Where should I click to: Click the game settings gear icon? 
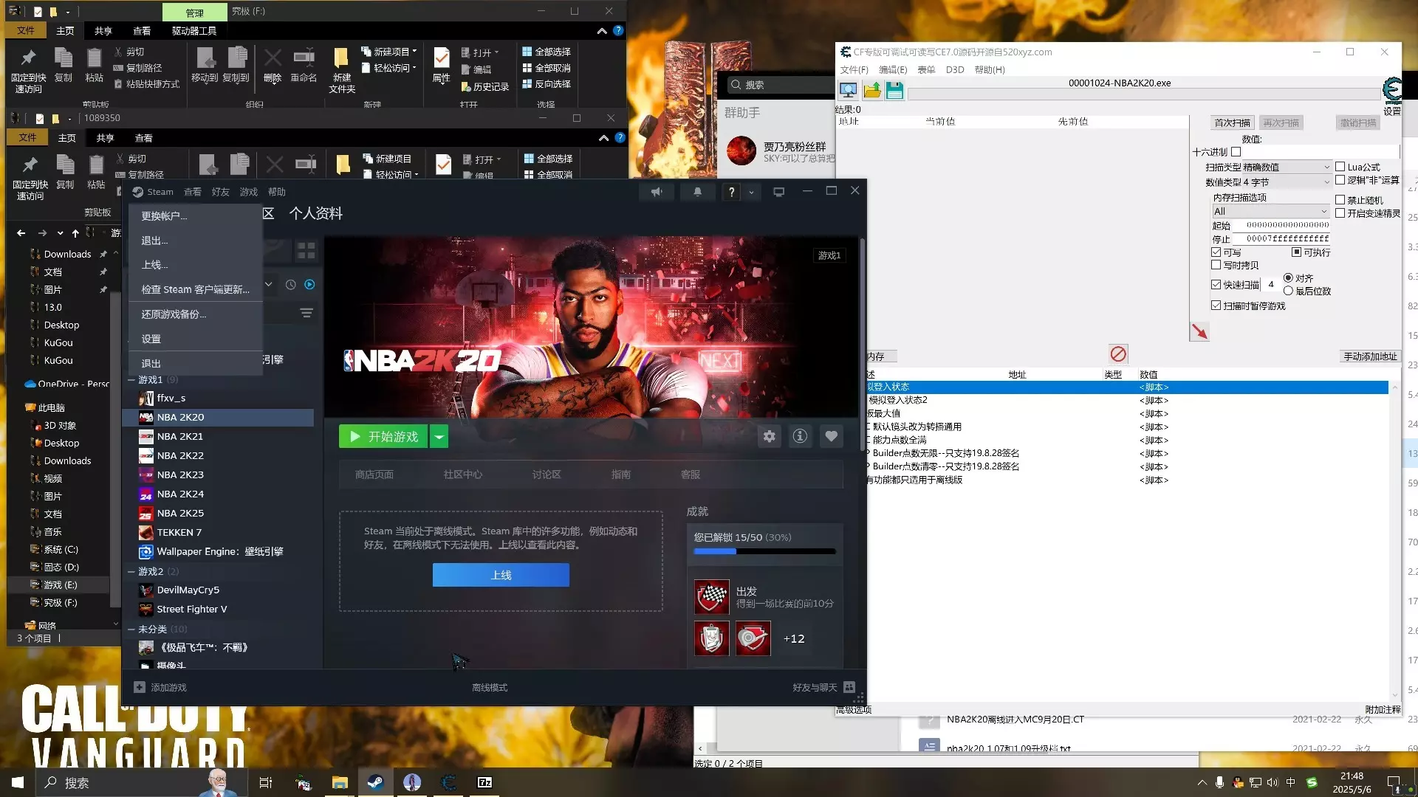[770, 436]
